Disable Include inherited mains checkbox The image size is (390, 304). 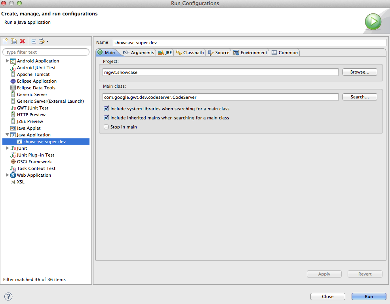click(106, 117)
